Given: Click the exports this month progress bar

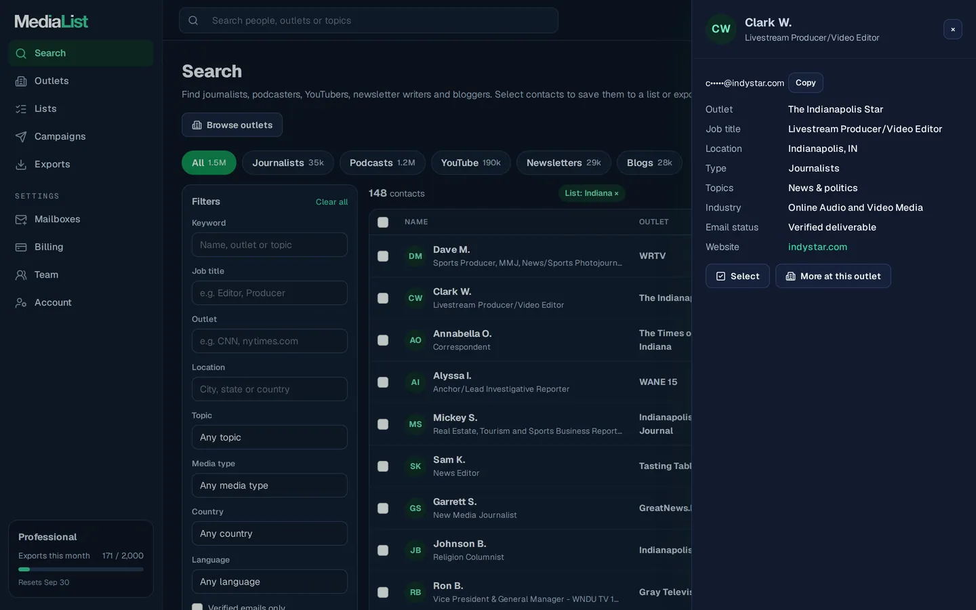Looking at the screenshot, I should (81, 569).
